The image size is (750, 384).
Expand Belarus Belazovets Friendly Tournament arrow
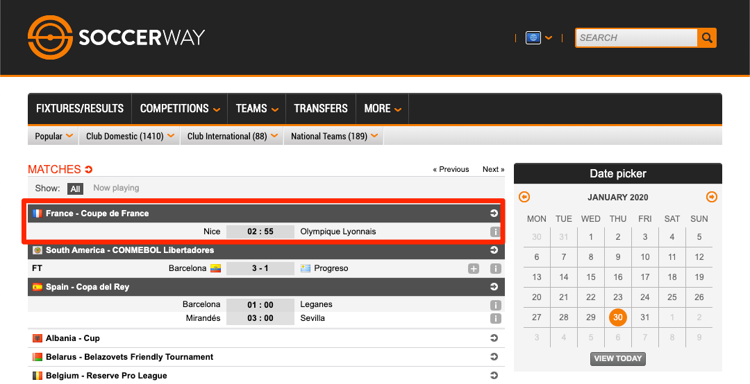coord(494,357)
